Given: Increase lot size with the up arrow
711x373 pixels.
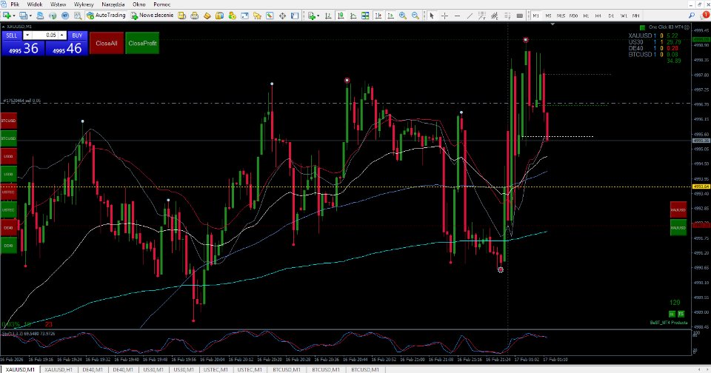Looking at the screenshot, I should click(62, 35).
